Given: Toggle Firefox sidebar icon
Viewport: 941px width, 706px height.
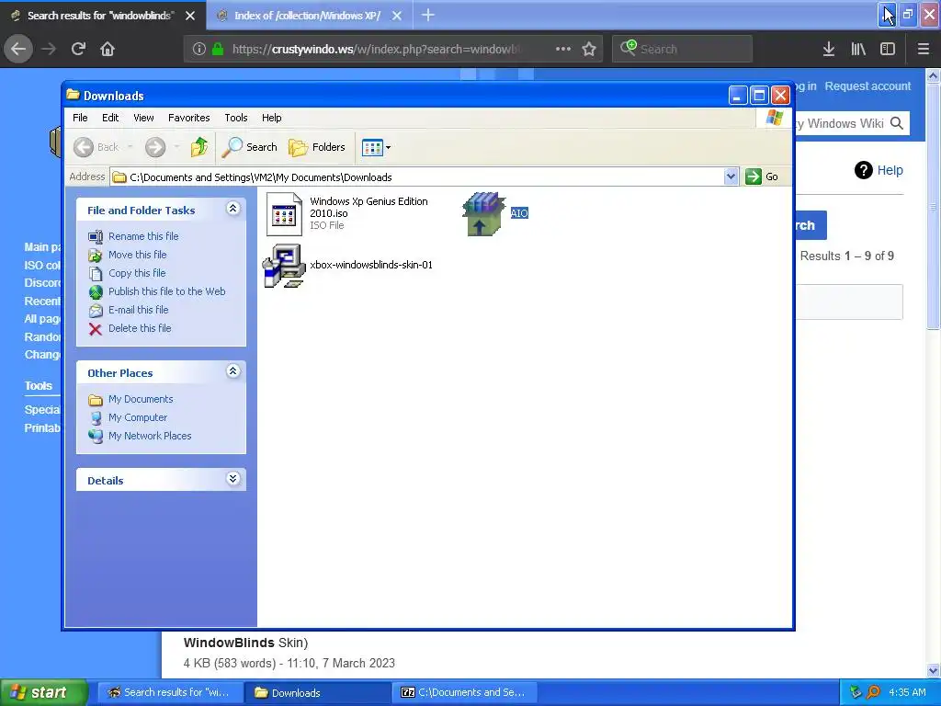Looking at the screenshot, I should pos(888,50).
